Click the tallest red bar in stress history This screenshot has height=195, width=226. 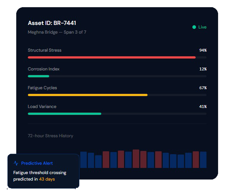tap(136, 159)
